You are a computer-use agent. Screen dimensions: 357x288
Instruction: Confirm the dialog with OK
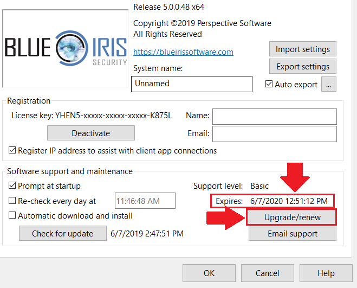(x=209, y=273)
